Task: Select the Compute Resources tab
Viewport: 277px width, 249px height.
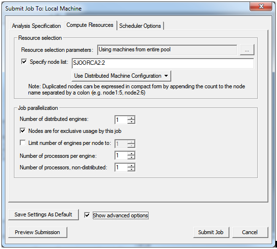Action: [x=90, y=25]
